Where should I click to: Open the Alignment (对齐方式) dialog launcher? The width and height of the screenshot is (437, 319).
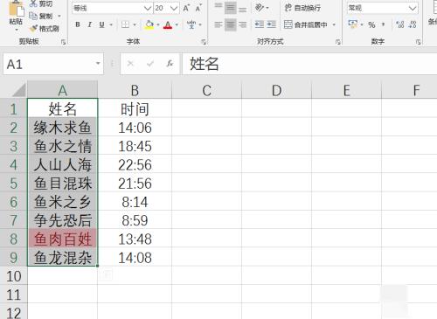(337, 42)
